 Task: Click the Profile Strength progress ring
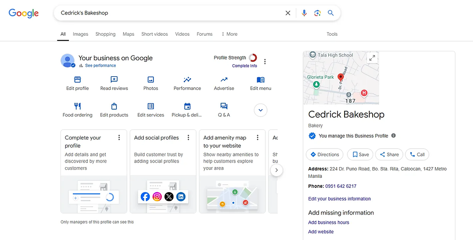point(253,58)
